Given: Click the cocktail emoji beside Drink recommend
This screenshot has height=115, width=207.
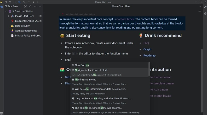Looking at the screenshot, I should click(x=141, y=35).
